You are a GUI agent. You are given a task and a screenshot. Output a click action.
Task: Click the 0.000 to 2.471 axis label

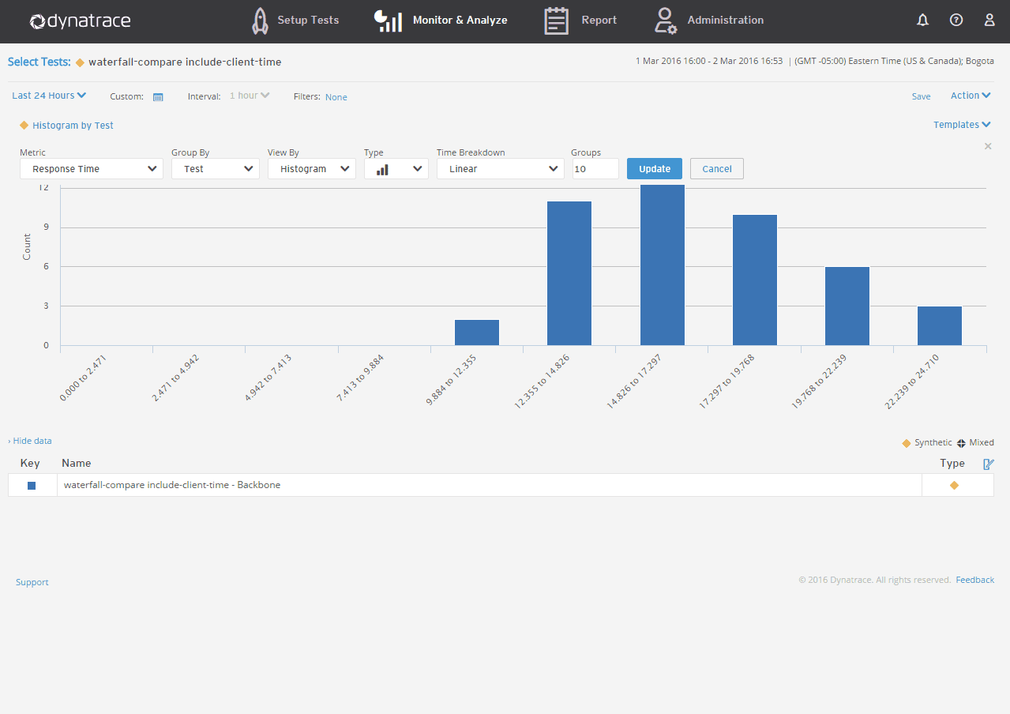83,379
